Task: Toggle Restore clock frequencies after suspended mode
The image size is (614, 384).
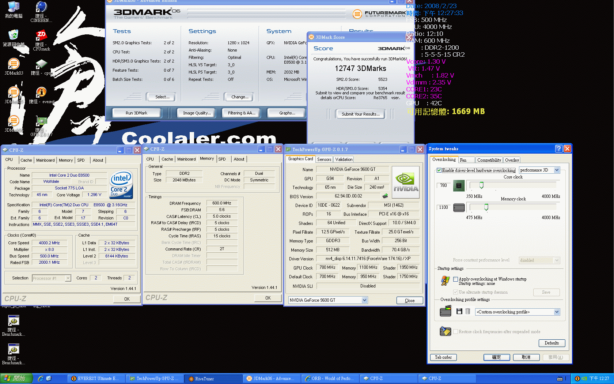Action: click(455, 332)
